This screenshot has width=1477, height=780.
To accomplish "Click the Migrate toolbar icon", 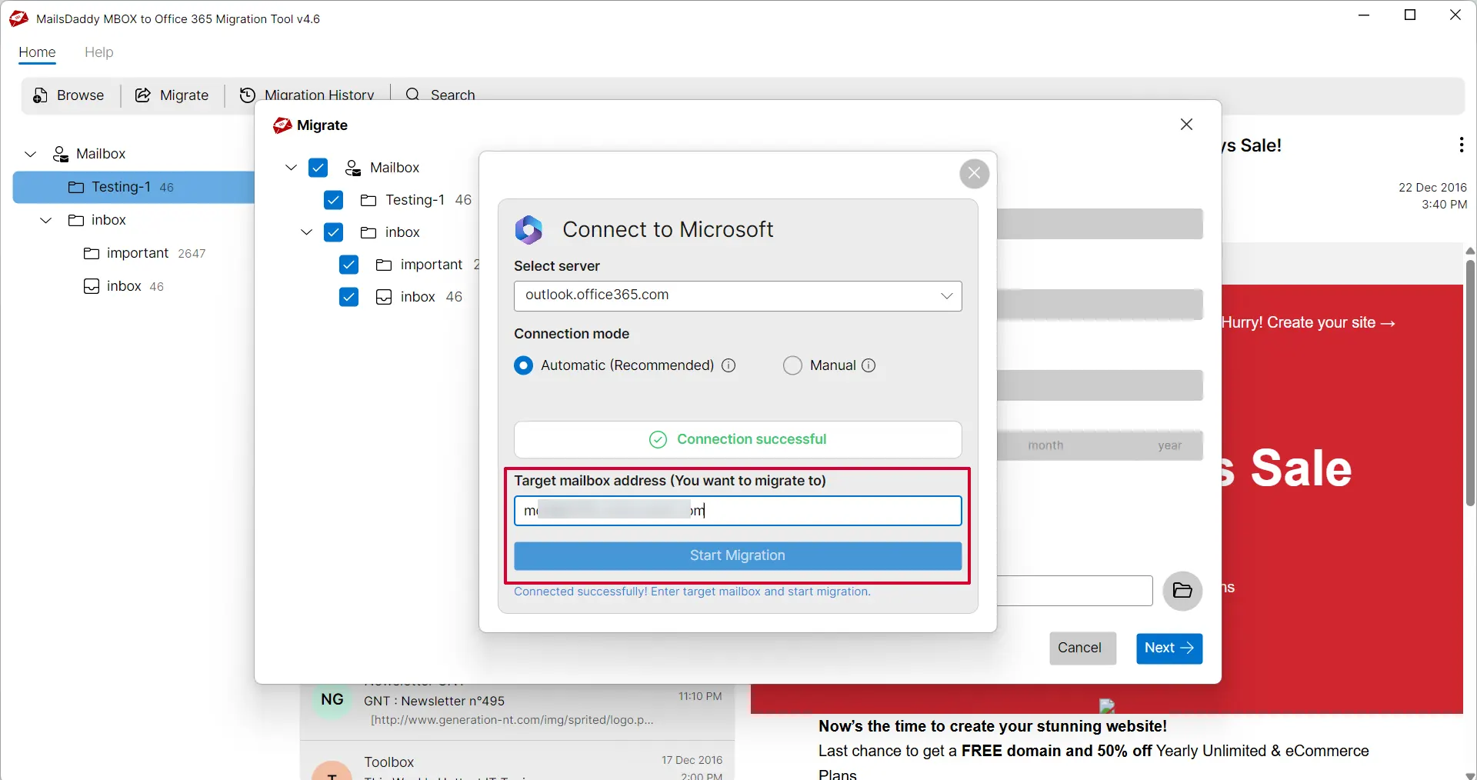I will (x=143, y=95).
